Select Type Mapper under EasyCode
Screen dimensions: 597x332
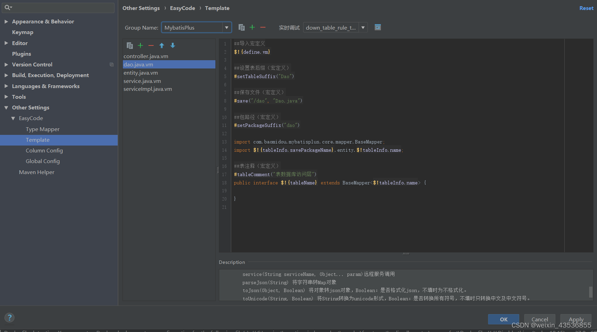pos(43,129)
